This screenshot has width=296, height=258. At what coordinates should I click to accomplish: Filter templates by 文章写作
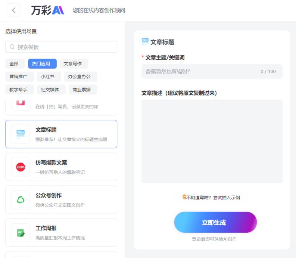pos(74,64)
